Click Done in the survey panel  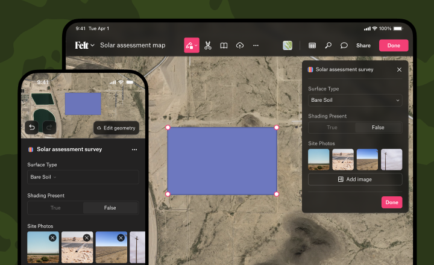tap(392, 202)
